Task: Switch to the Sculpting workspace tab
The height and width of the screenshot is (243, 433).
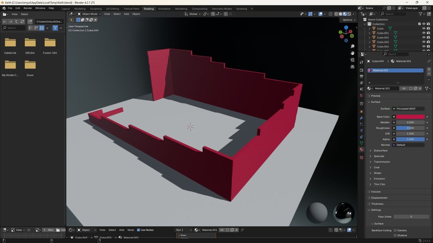Action: (x=96, y=9)
